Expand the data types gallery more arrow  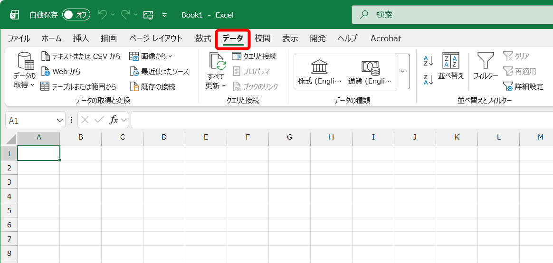click(x=403, y=71)
